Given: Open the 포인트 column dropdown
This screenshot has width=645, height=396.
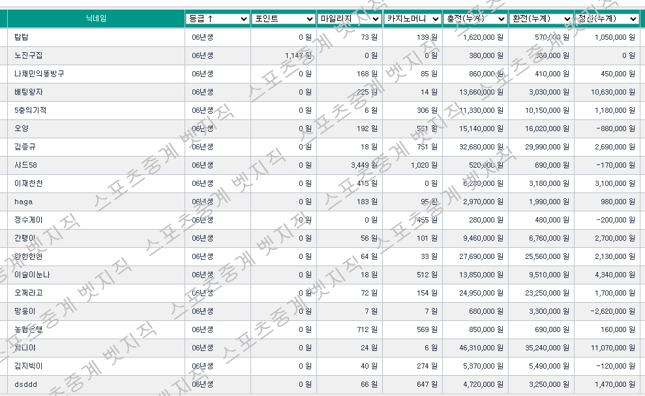Looking at the screenshot, I should tap(284, 19).
